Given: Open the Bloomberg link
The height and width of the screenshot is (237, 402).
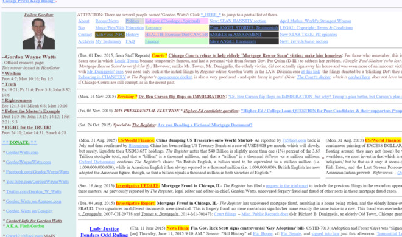Looking at the screenshot, I should [x=138, y=146].
